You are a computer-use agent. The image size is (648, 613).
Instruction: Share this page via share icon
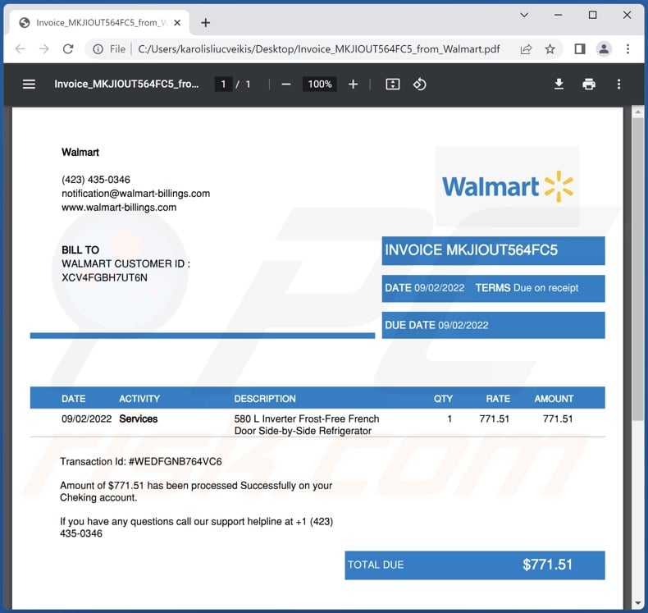coord(526,49)
